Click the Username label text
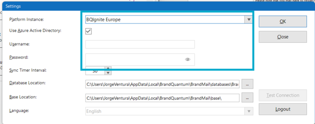This screenshot has height=124, width=315. tap(19, 44)
